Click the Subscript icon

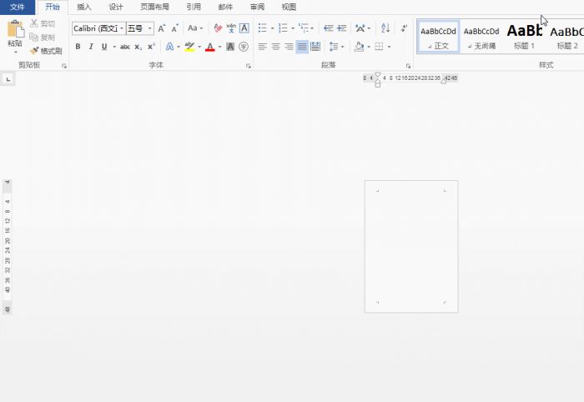click(138, 47)
